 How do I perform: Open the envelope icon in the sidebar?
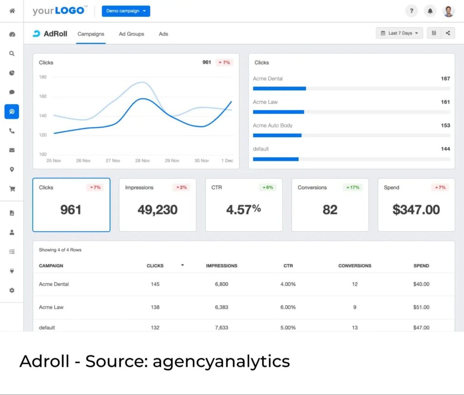click(12, 150)
